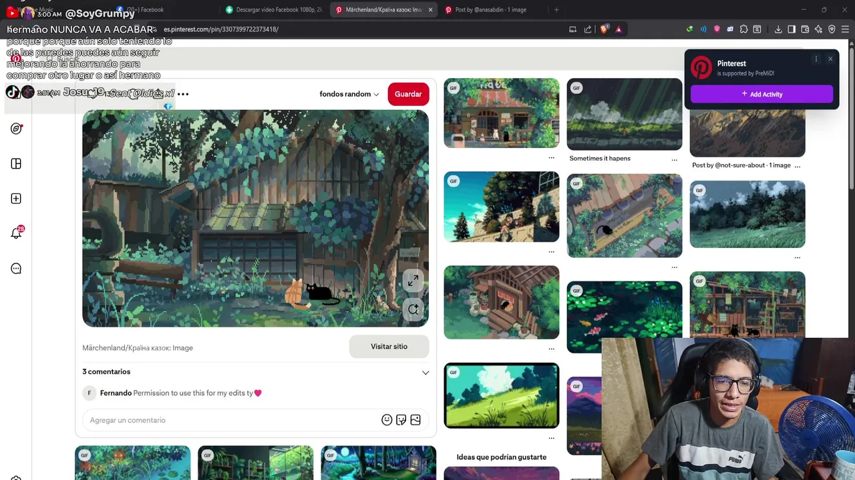Click 'Märchenland/Країна казок: Image' title text

coord(138,348)
